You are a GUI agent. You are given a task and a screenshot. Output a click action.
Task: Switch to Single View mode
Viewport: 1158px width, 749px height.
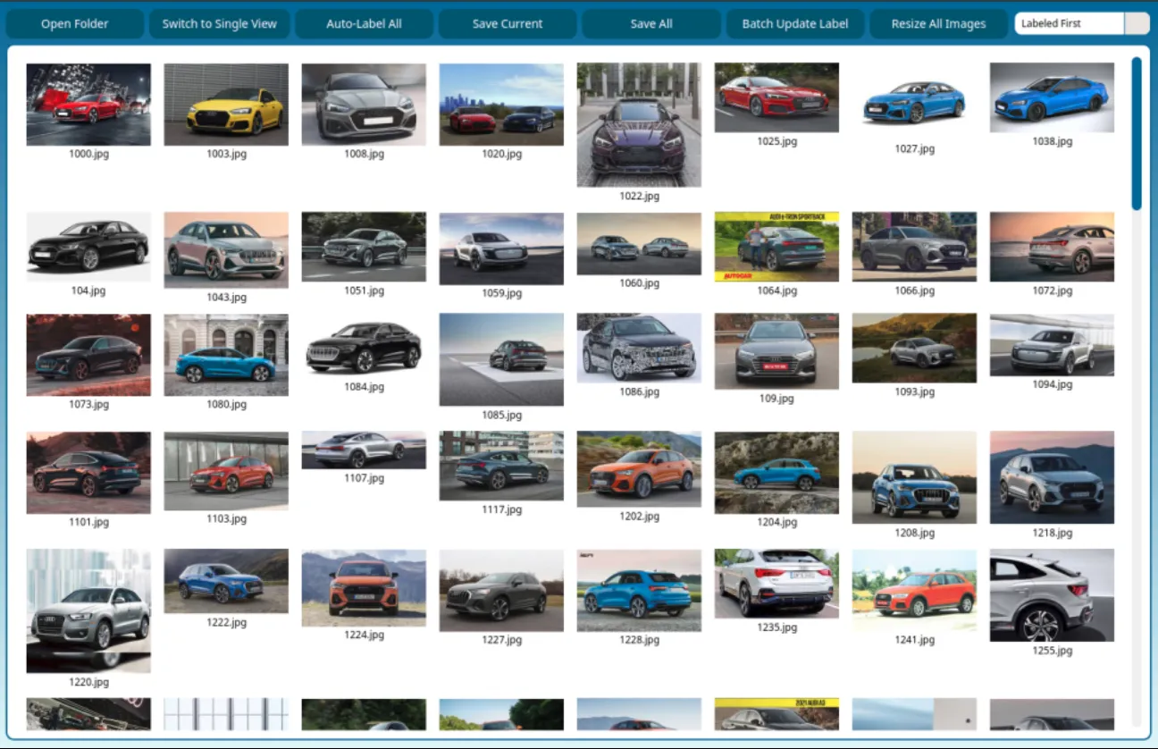(219, 24)
